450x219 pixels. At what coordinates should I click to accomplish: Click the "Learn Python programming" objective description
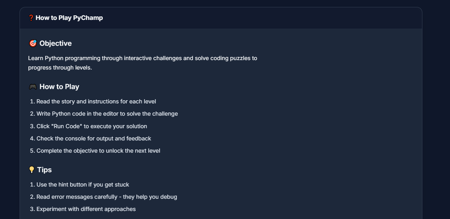click(142, 58)
